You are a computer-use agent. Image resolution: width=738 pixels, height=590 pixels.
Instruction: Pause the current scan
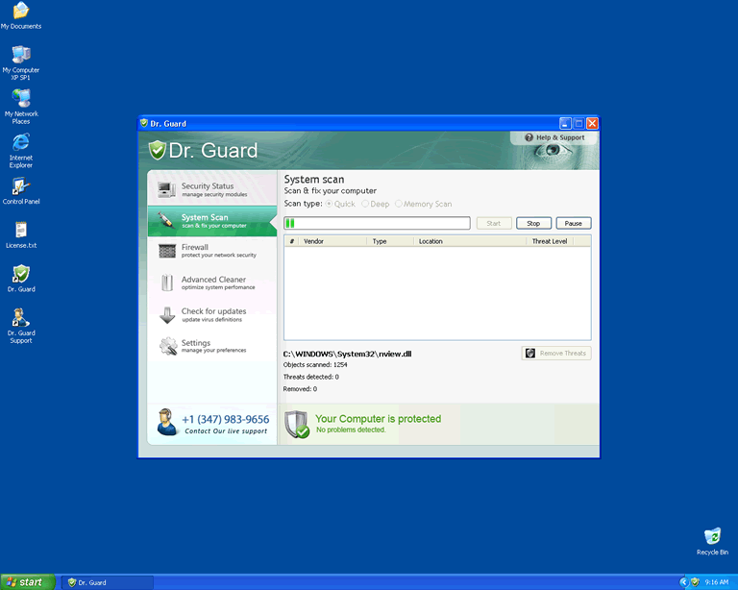[573, 223]
